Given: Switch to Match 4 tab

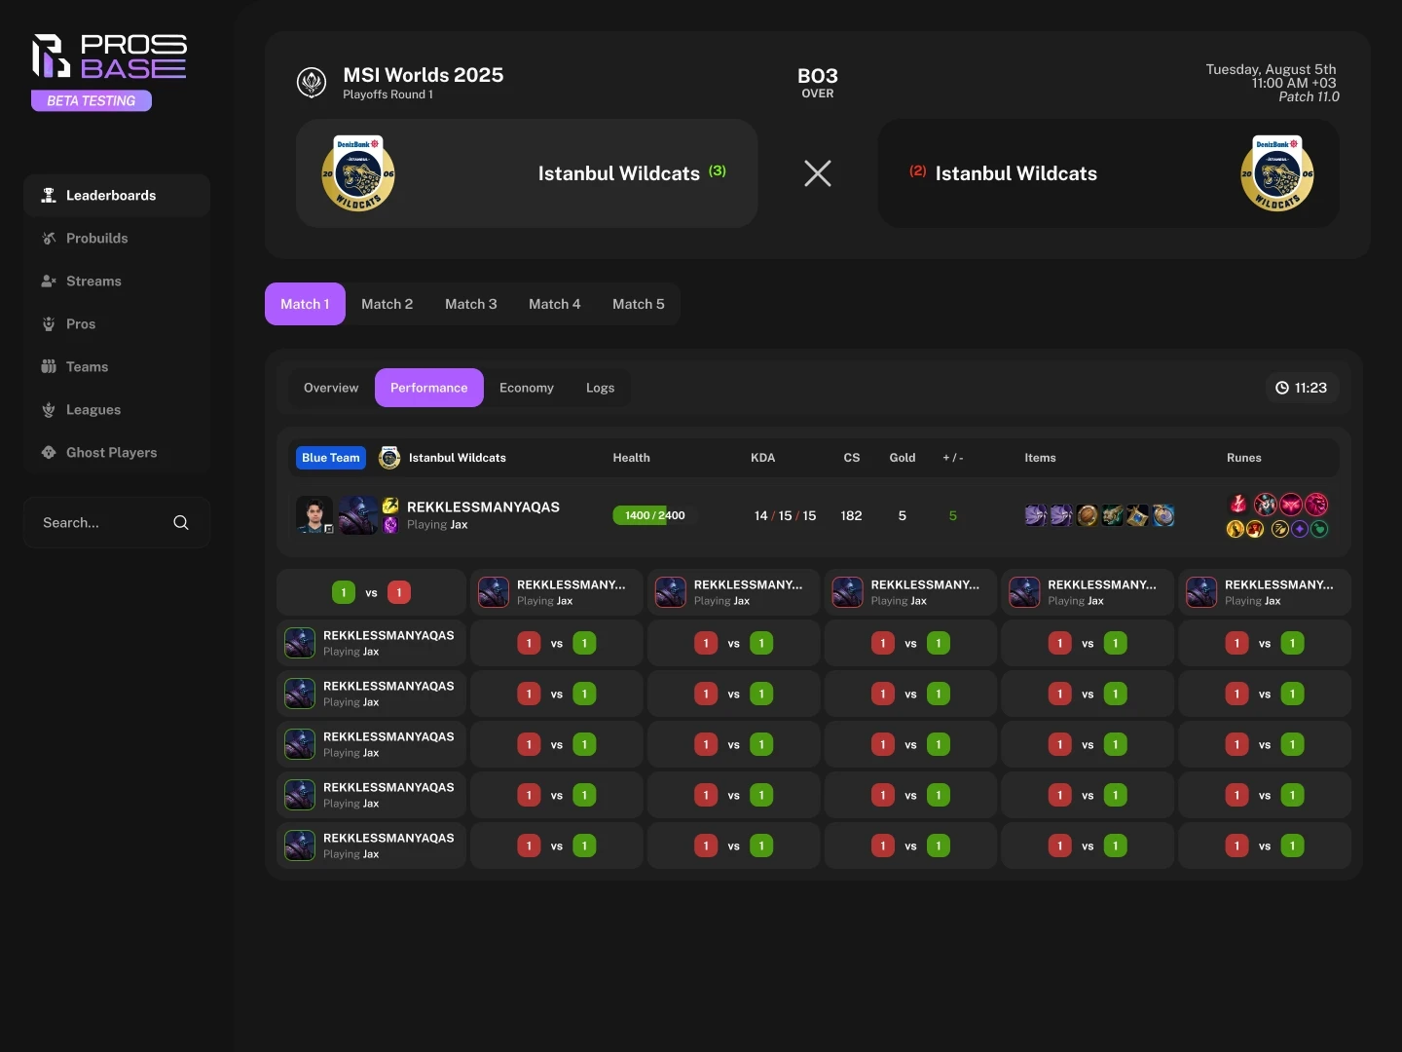Looking at the screenshot, I should [x=554, y=304].
